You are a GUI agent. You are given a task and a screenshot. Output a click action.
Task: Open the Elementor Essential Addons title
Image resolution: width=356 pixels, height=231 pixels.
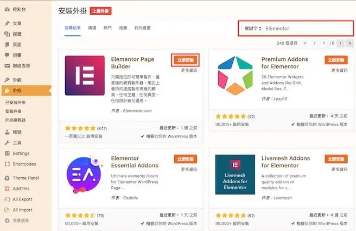click(x=135, y=161)
